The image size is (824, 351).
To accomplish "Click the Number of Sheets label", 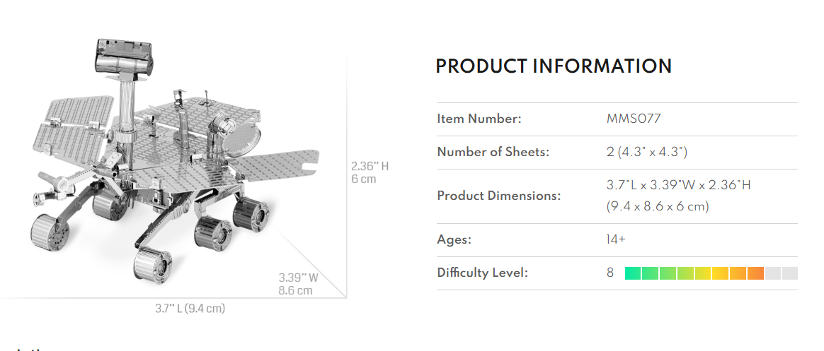I will click(x=493, y=152).
